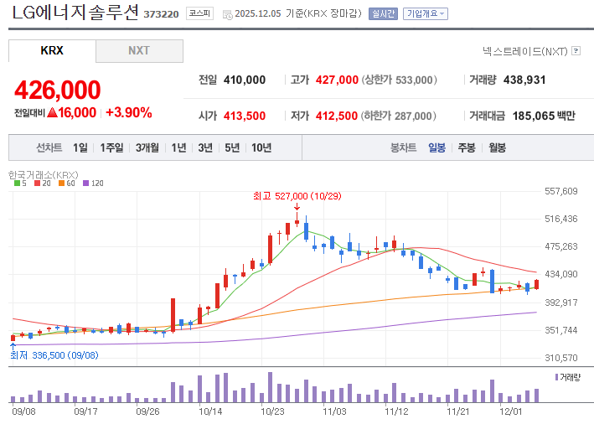The width and height of the screenshot is (594, 424).
Task: Click the green 5-day moving average swatch
Action: (x=17, y=184)
